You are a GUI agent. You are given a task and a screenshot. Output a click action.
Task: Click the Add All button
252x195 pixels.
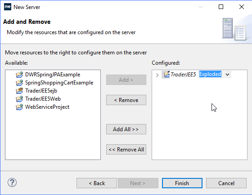point(126,129)
